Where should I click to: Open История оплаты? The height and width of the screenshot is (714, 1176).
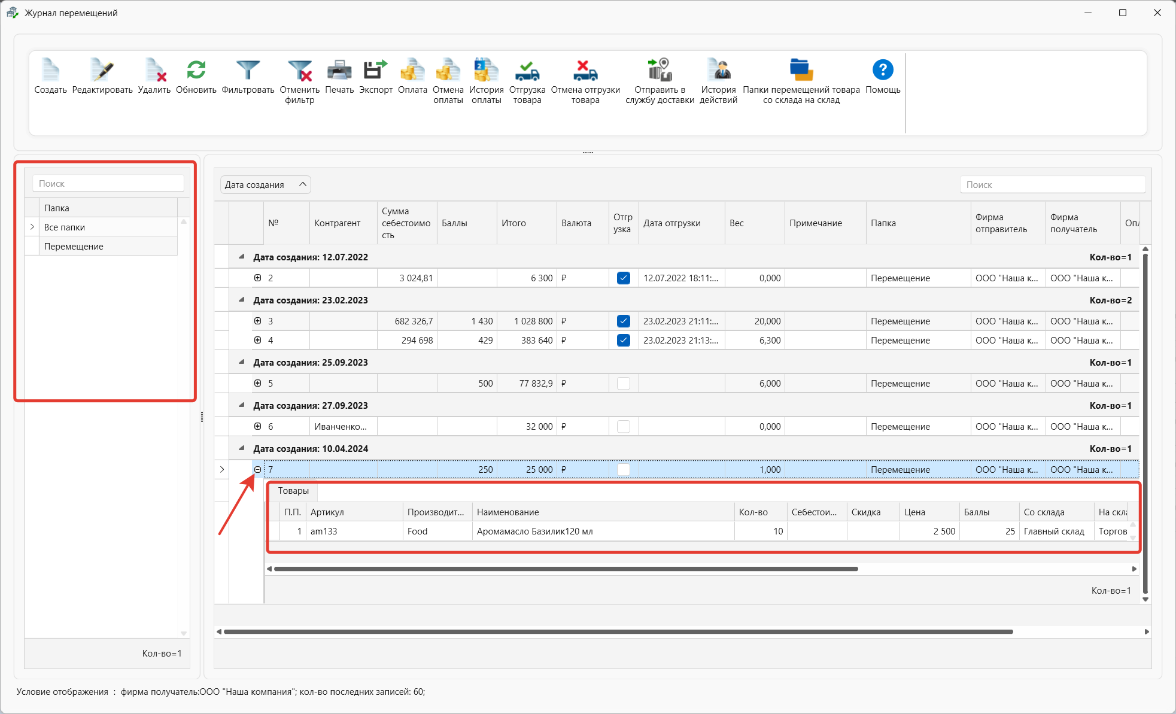pyautogui.click(x=487, y=71)
